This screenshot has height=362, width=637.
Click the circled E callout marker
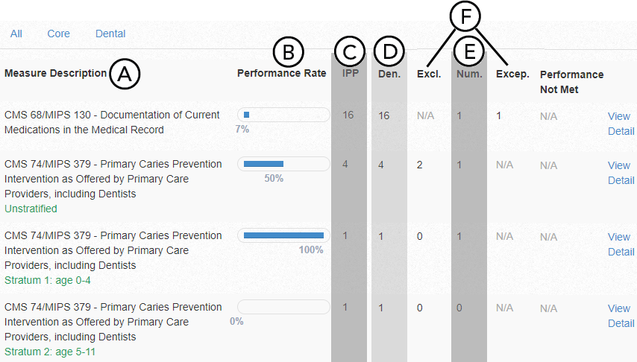pos(469,52)
